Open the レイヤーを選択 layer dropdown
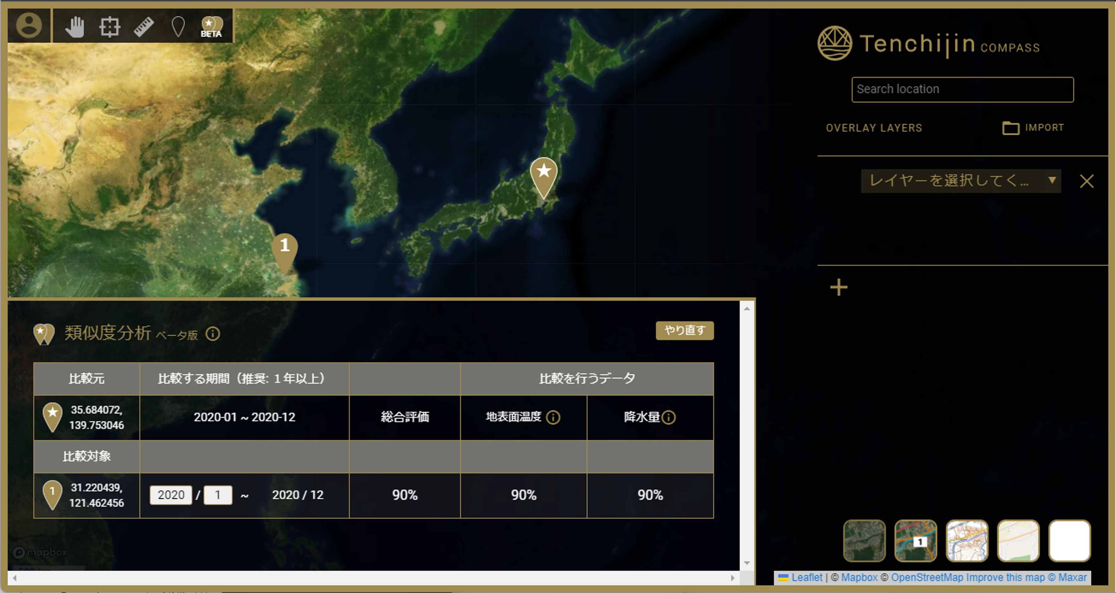The width and height of the screenshot is (1116, 593). 961,181
